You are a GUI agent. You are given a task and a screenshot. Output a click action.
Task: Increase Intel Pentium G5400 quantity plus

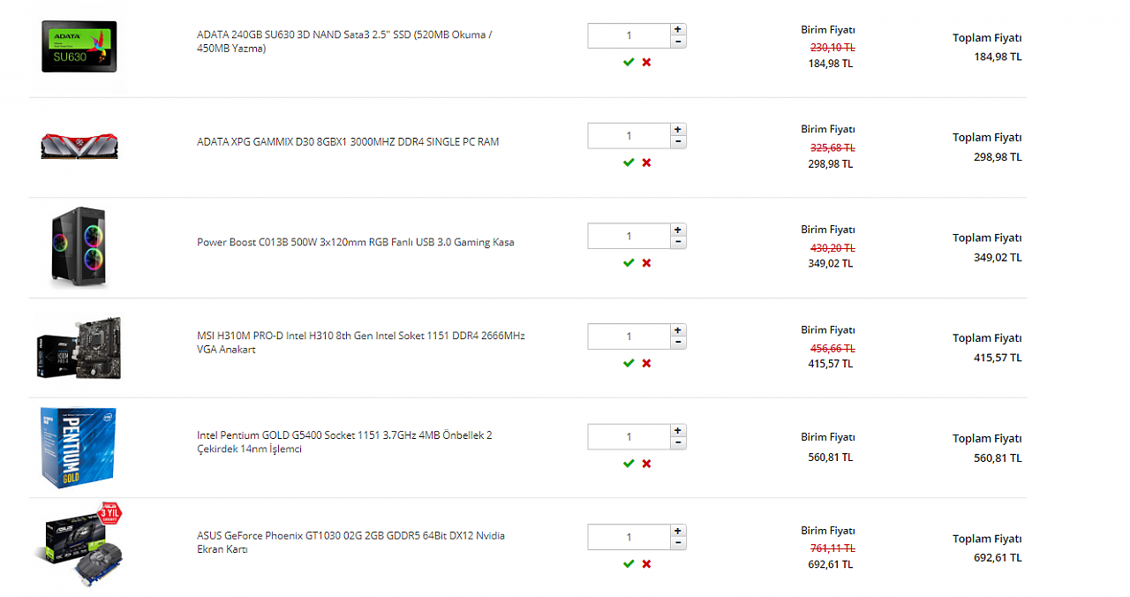(x=678, y=431)
